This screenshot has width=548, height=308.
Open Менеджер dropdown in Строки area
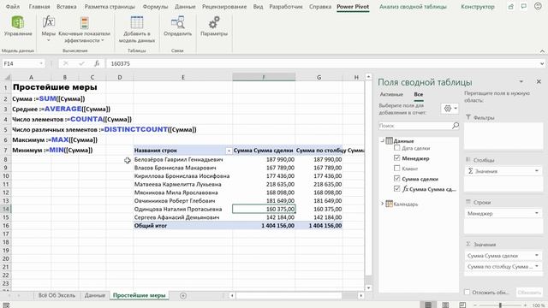[537, 213]
